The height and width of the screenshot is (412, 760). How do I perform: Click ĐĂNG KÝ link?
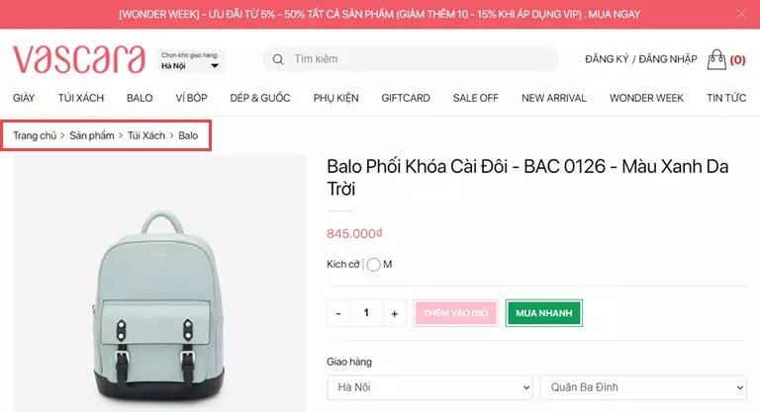pos(607,59)
